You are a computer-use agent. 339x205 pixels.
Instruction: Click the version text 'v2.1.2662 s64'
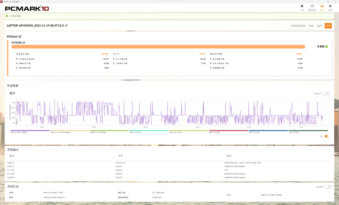(x=158, y=192)
